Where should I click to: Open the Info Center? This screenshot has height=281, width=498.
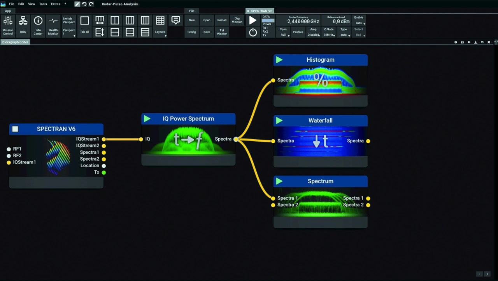pyautogui.click(x=38, y=26)
